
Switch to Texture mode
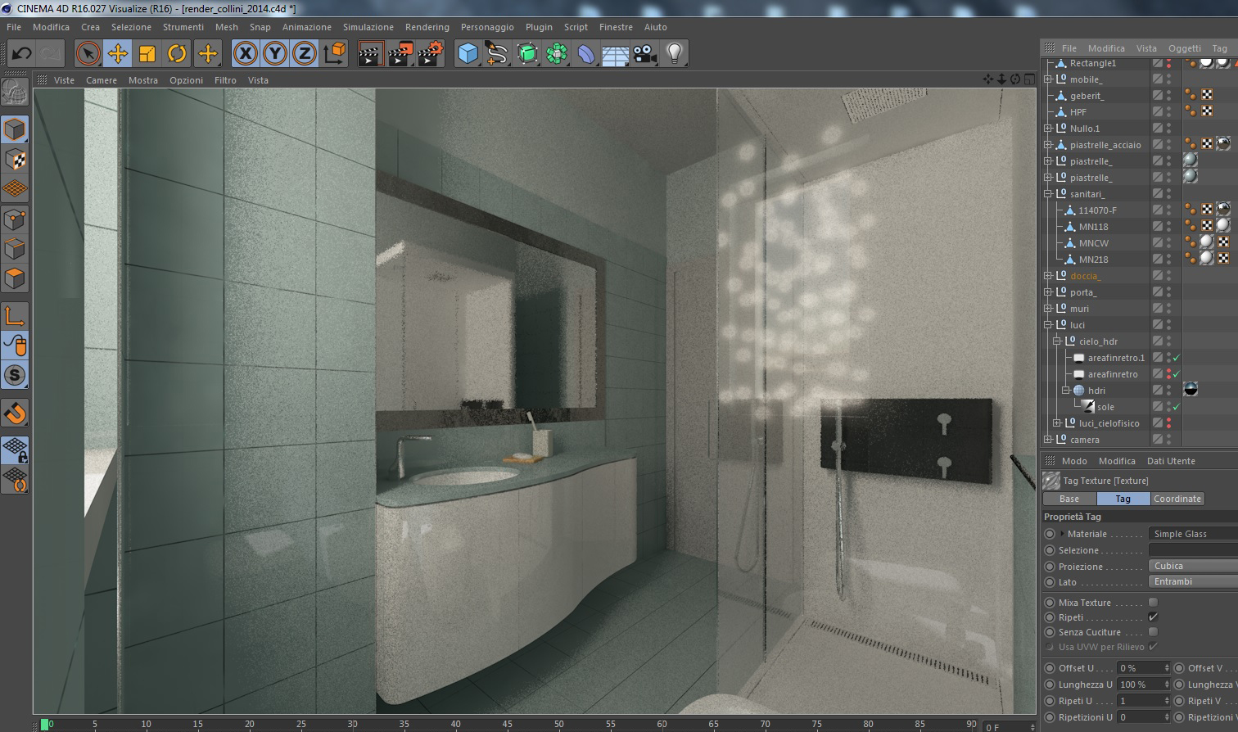tap(15, 159)
